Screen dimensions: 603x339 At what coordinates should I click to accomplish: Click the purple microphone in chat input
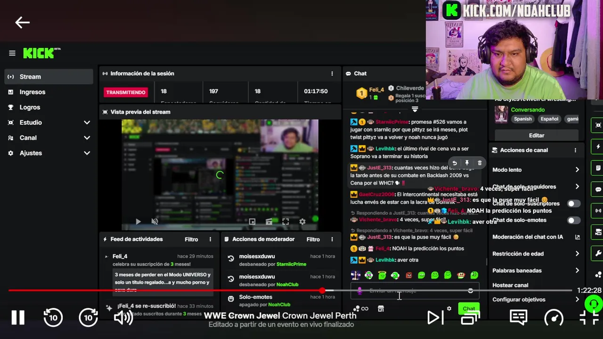point(359,291)
